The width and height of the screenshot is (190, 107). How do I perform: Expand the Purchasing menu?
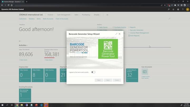(86, 15)
